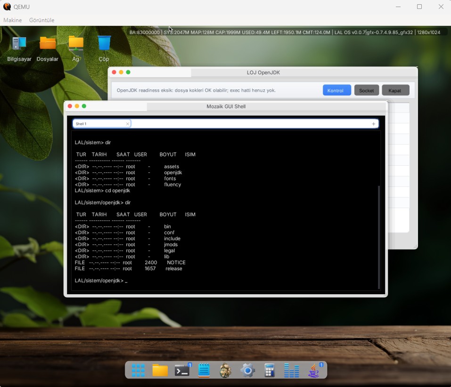This screenshot has width=451, height=387.
Task: Click the "OpenJDK readiness eksik" status message
Action: pos(196,90)
